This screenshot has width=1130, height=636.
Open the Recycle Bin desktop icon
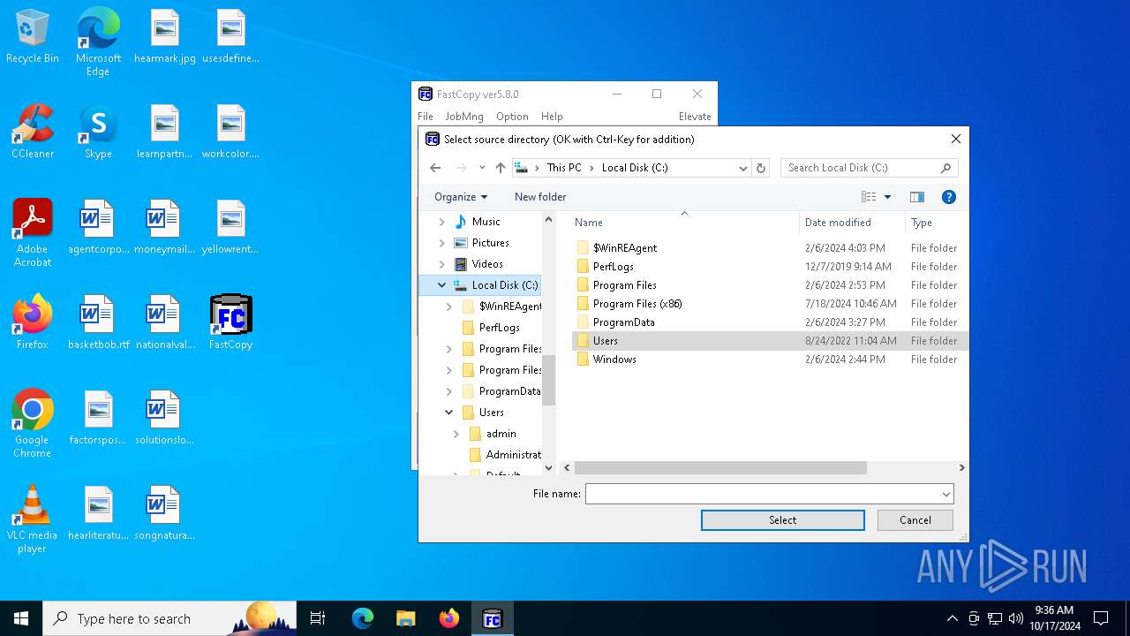pyautogui.click(x=33, y=37)
